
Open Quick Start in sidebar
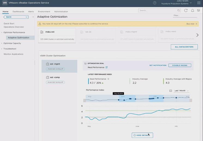(x=9, y=24)
